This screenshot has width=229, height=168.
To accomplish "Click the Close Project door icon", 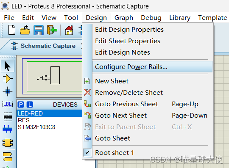I will (52, 30).
